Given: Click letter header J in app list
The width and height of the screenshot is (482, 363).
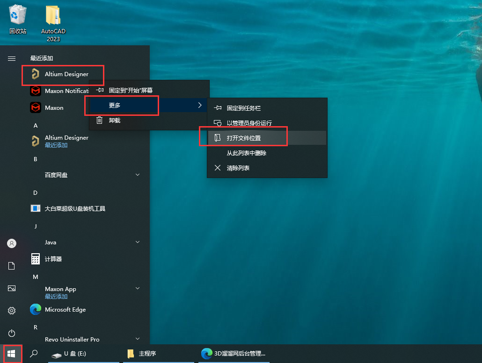Looking at the screenshot, I should click(x=36, y=227).
